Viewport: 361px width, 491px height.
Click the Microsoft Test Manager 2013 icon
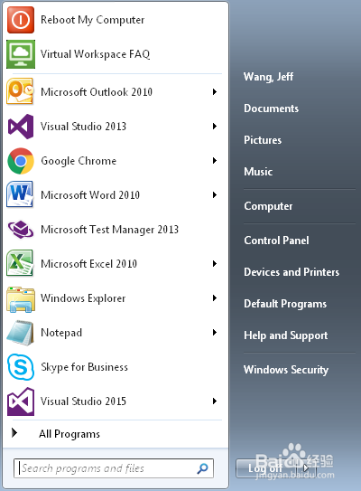[x=21, y=230]
